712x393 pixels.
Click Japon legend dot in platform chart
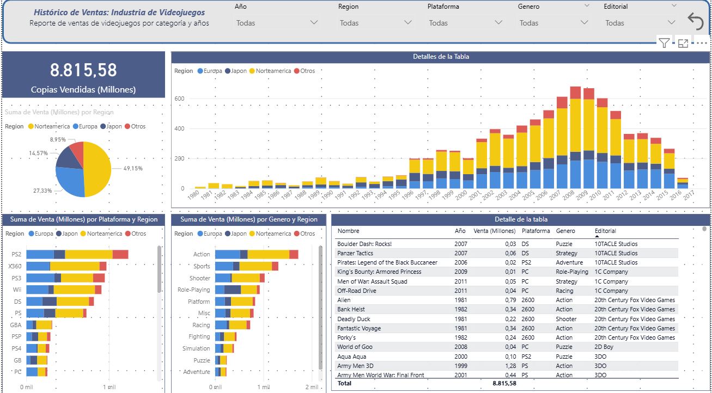tap(58, 234)
